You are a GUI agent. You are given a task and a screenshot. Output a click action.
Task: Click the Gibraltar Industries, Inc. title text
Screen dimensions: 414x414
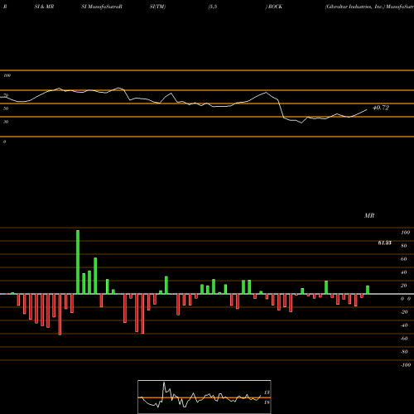click(354, 7)
